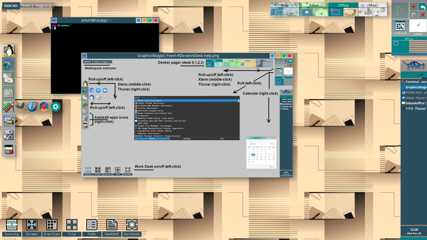Click the resize window icon in right panel

(413, 15)
